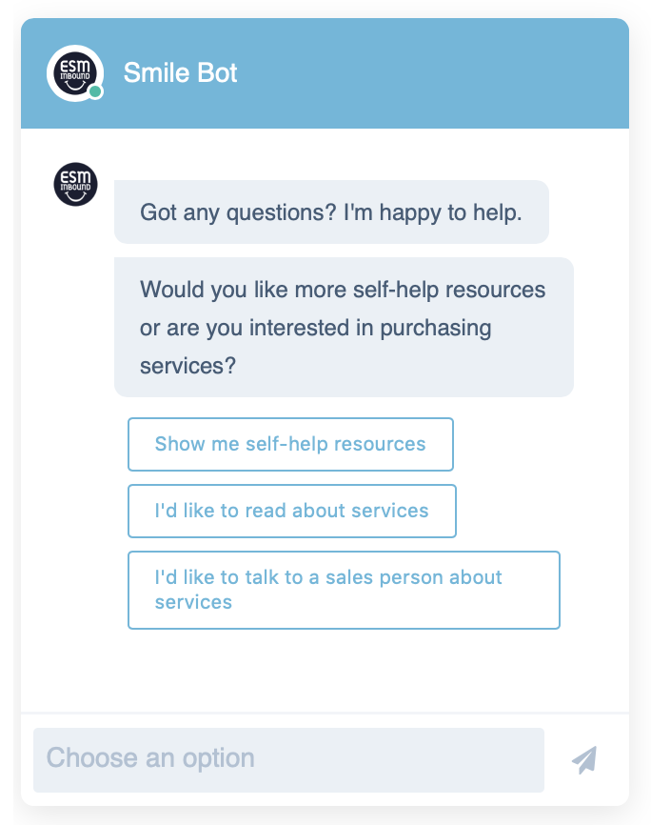Click the word "services?" in bot message

coord(187,366)
